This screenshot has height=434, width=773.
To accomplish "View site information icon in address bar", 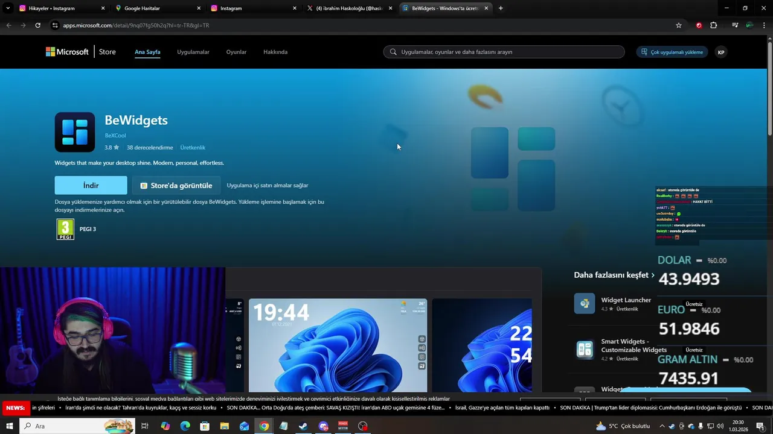I will (x=55, y=25).
